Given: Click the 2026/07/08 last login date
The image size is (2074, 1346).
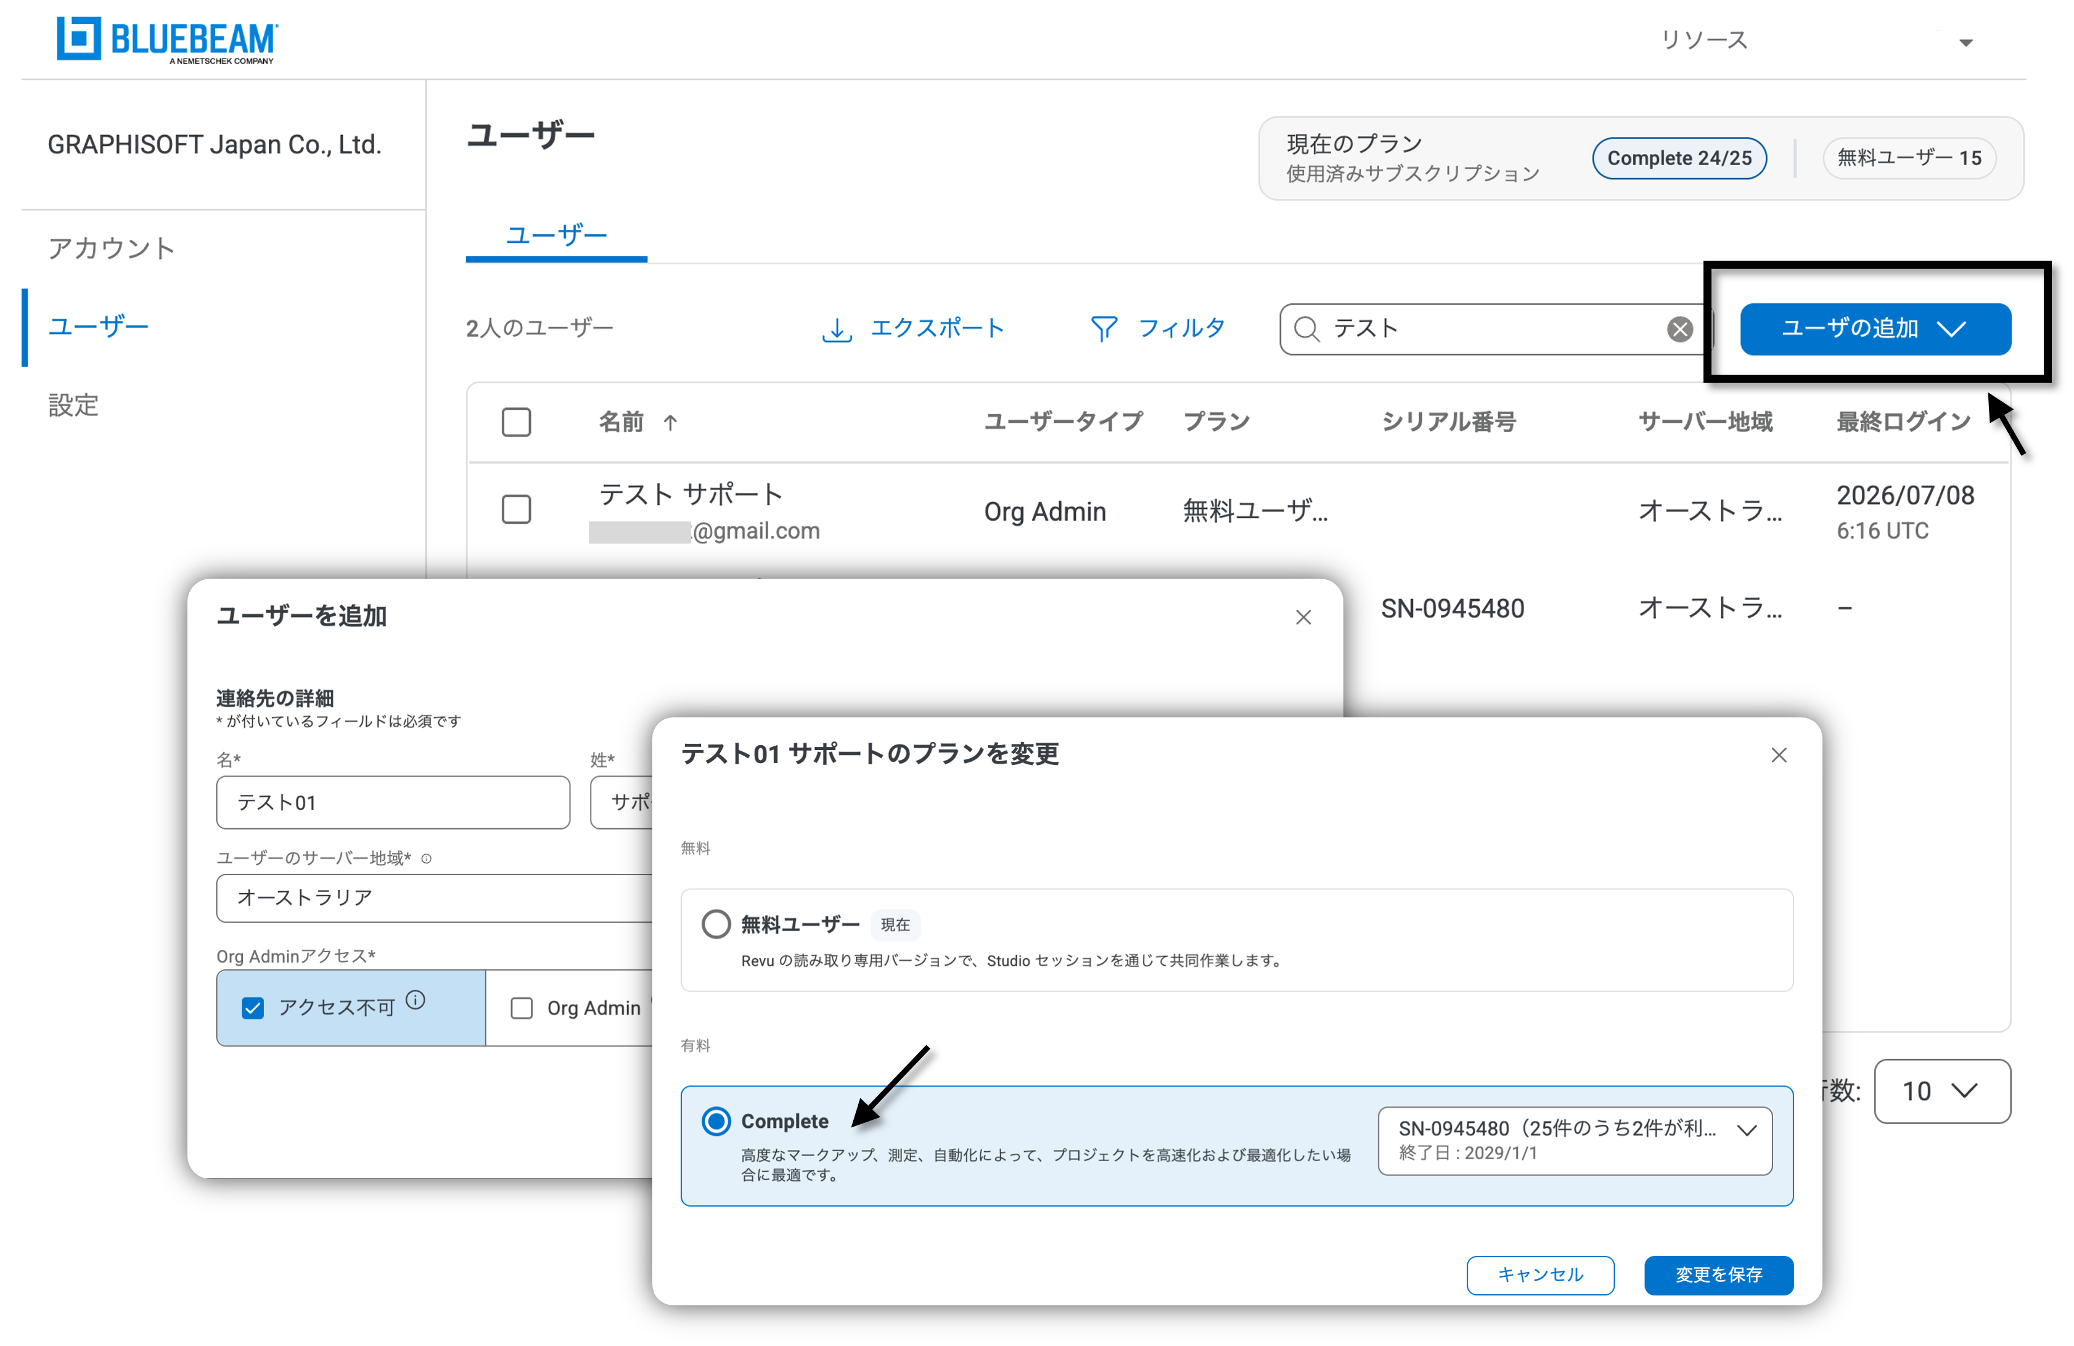Looking at the screenshot, I should pos(1905,495).
